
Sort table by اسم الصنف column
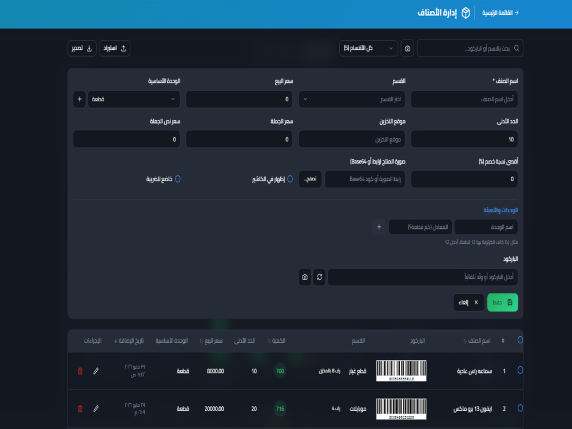coord(476,341)
